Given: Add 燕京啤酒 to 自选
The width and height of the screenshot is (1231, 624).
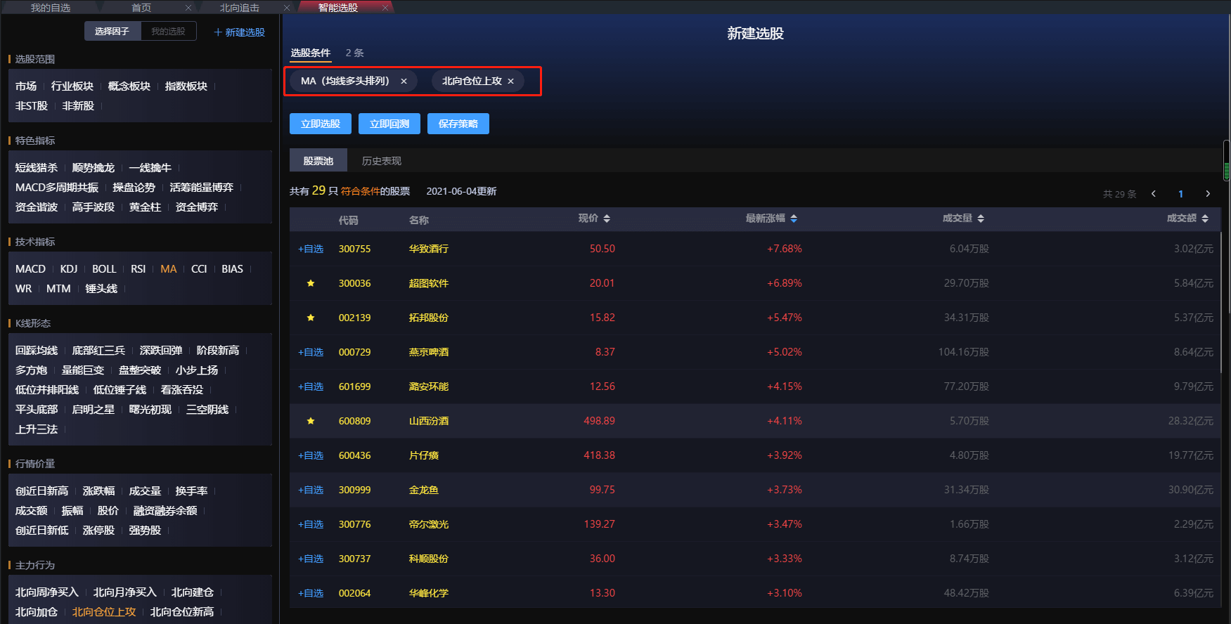Looking at the screenshot, I should 311,352.
